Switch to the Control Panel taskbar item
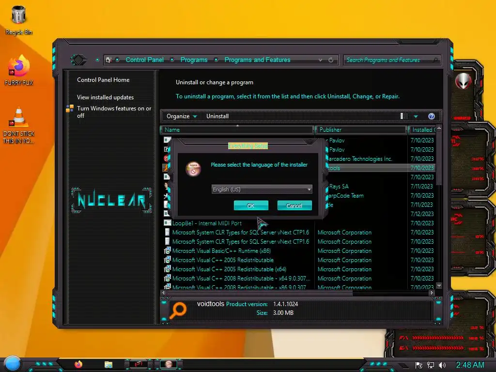Image resolution: width=496 pixels, height=372 pixels. click(x=139, y=364)
